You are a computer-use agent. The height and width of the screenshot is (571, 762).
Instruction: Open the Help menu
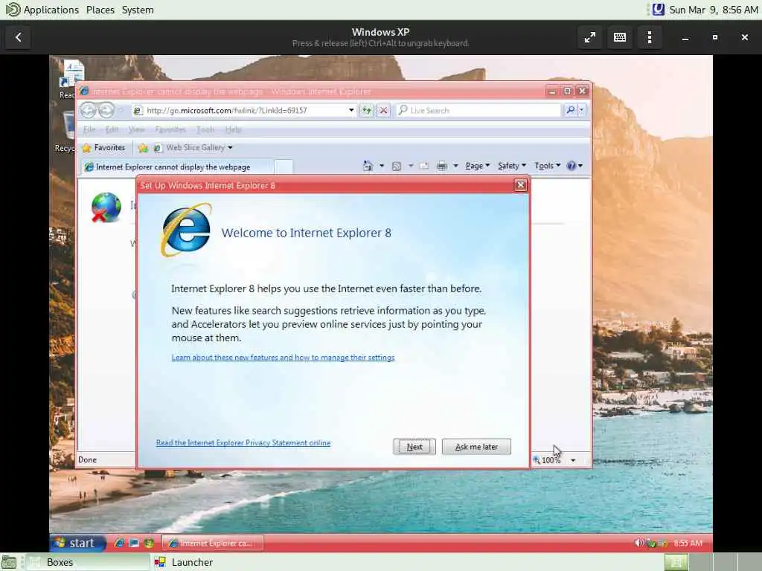233,129
